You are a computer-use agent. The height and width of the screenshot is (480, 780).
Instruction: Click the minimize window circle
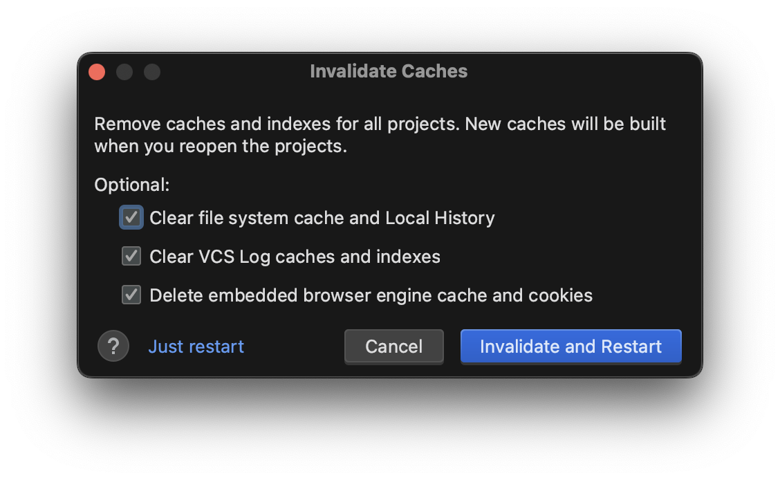pyautogui.click(x=124, y=71)
